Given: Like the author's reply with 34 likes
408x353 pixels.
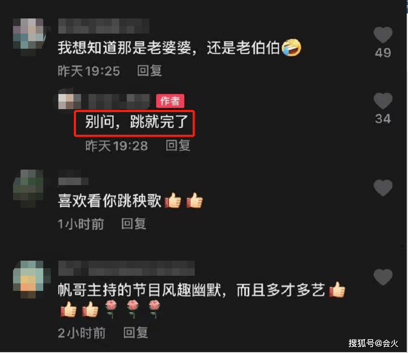Looking at the screenshot, I should [383, 101].
